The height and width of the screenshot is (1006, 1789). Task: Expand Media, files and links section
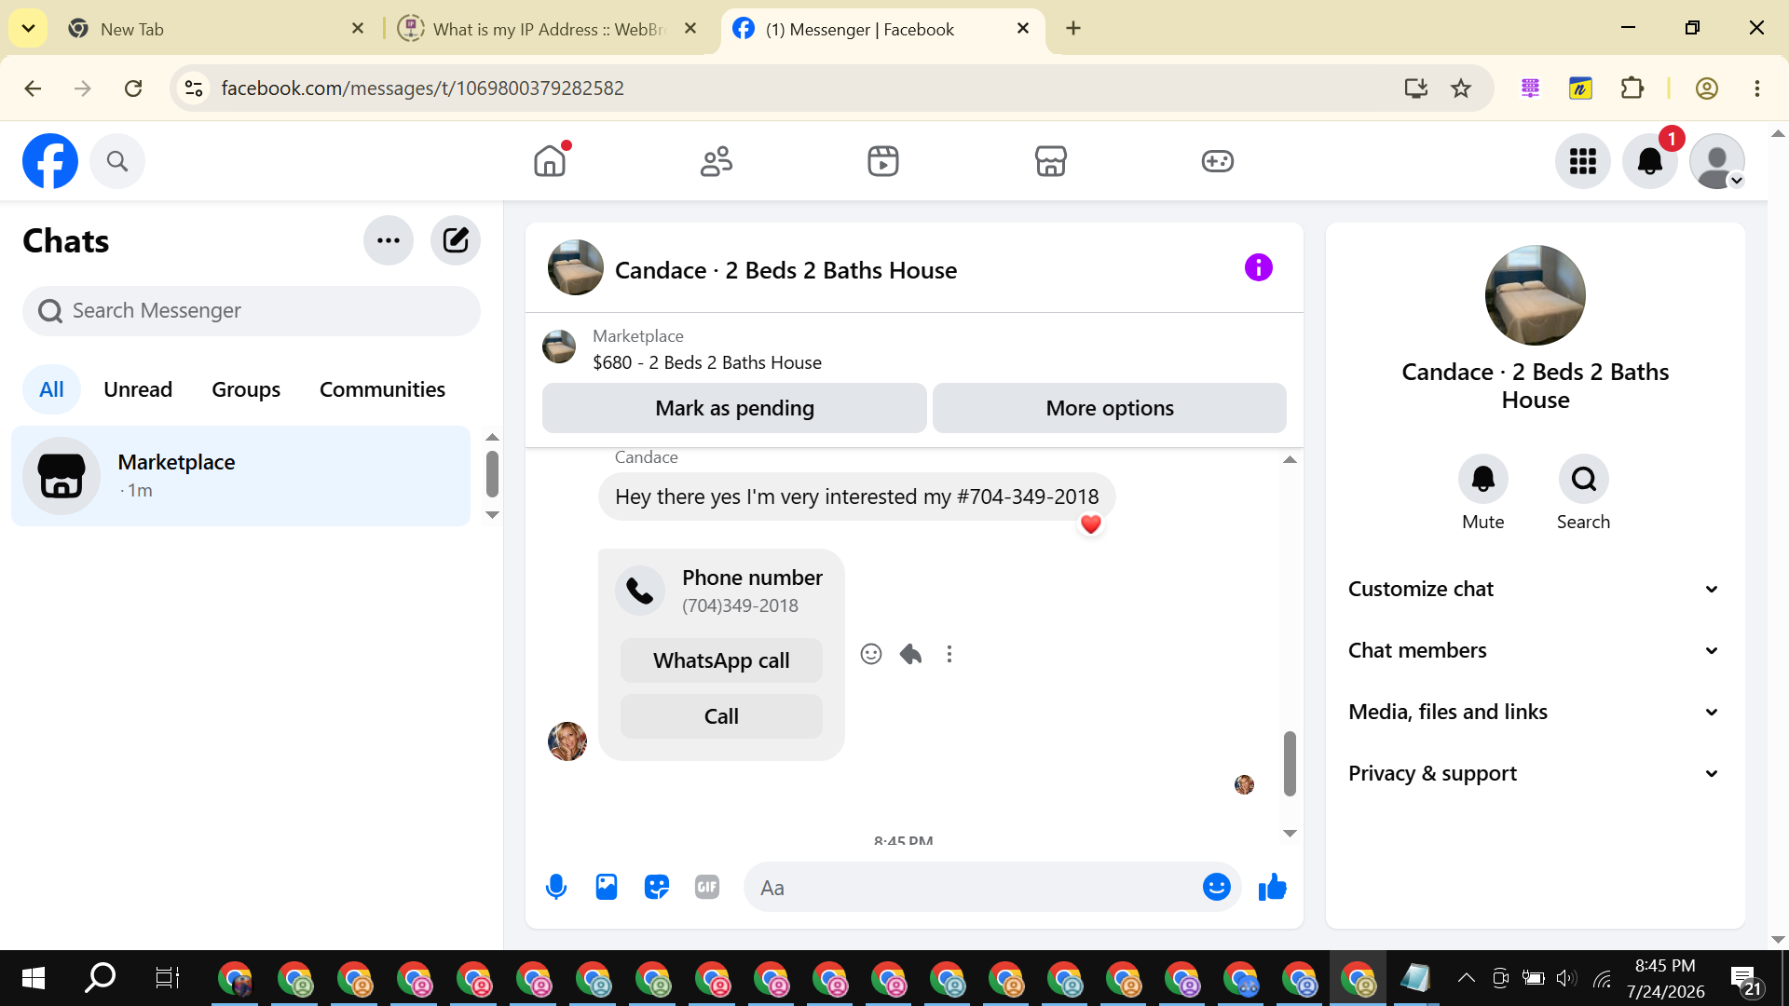1535,712
